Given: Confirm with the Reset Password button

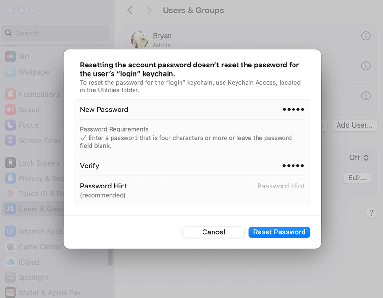Looking at the screenshot, I should [x=279, y=232].
